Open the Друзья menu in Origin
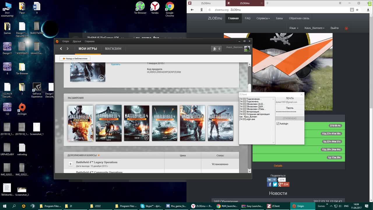This screenshot has height=210, width=373. tap(77, 41)
